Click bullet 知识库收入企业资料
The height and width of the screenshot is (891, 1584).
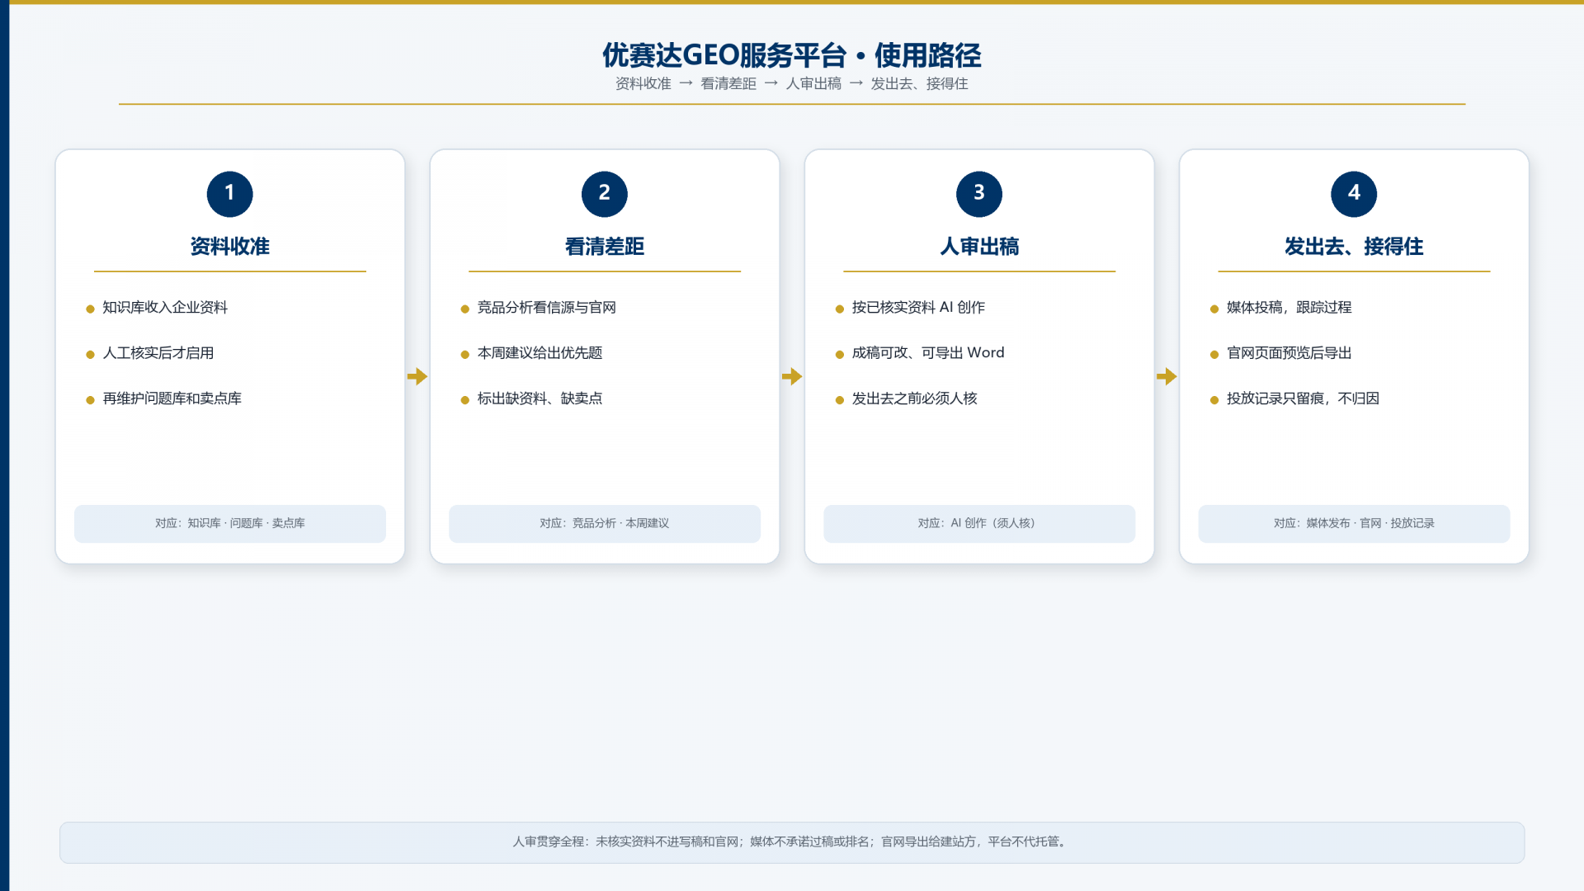coord(165,308)
